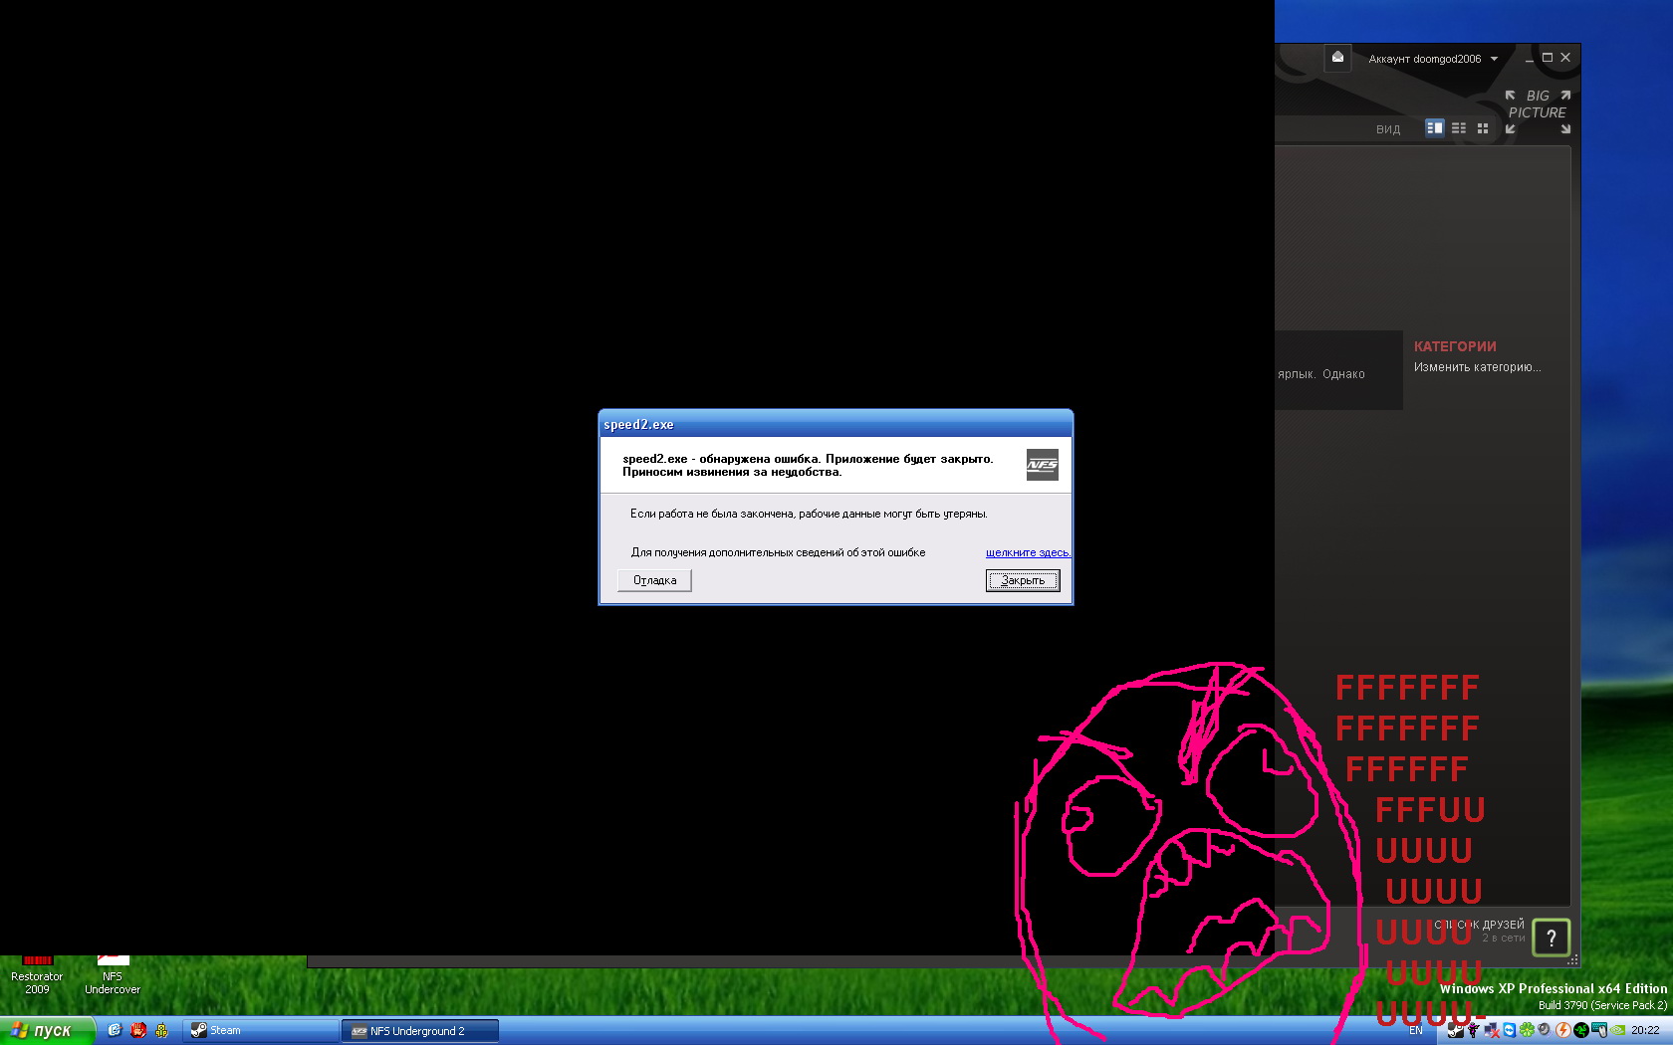
Task: Switch to Steam taskbar item
Action: pyautogui.click(x=259, y=1030)
